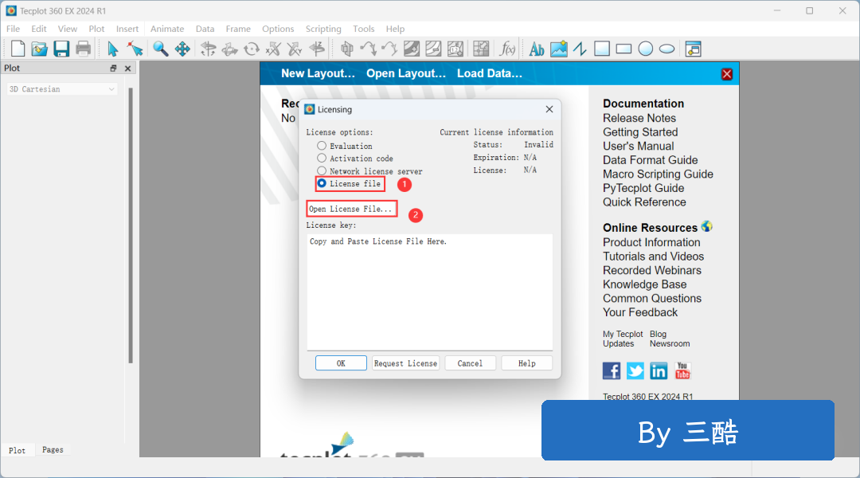Open Tecplot's YouTube channel icon
This screenshot has width=860, height=478.
point(682,371)
